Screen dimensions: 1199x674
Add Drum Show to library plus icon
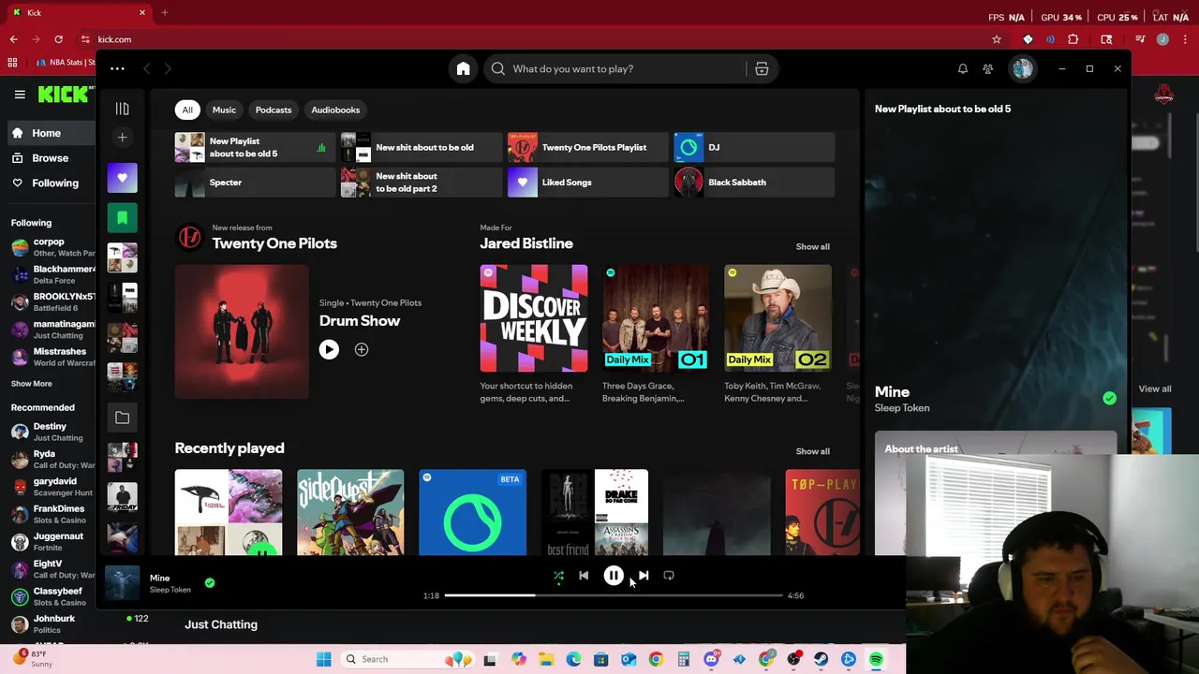click(362, 349)
